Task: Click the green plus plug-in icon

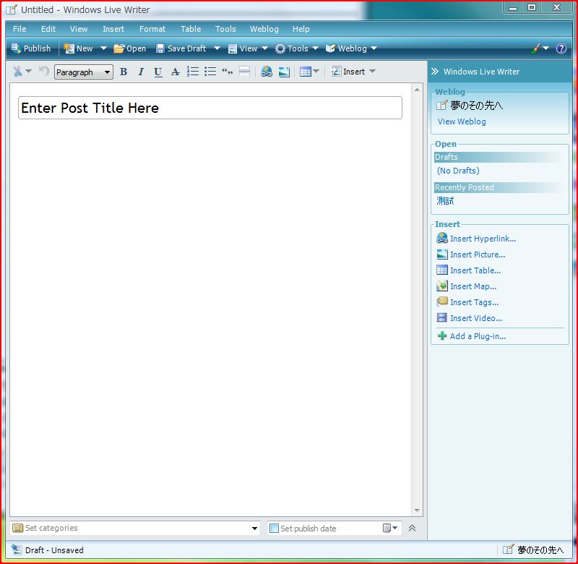Action: click(x=442, y=336)
